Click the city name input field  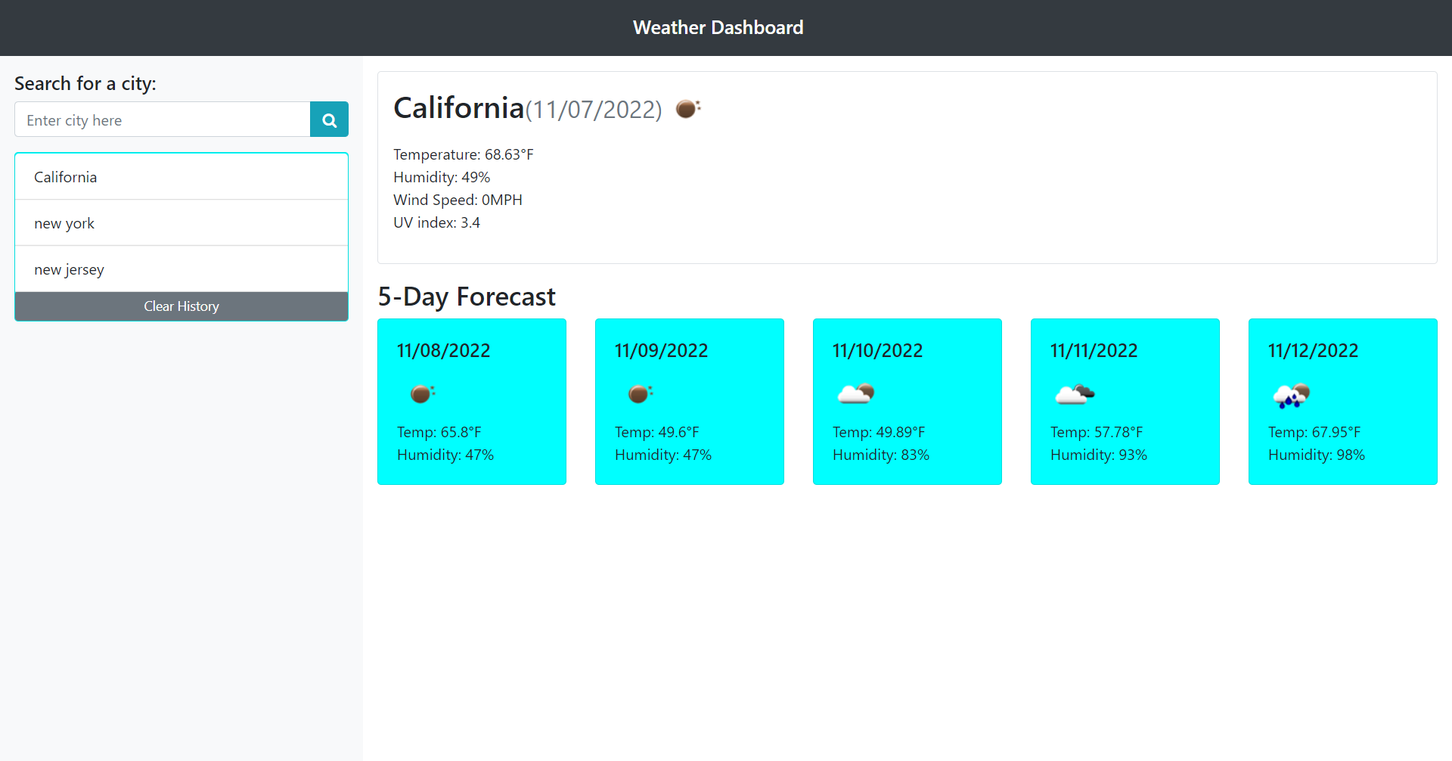(162, 119)
